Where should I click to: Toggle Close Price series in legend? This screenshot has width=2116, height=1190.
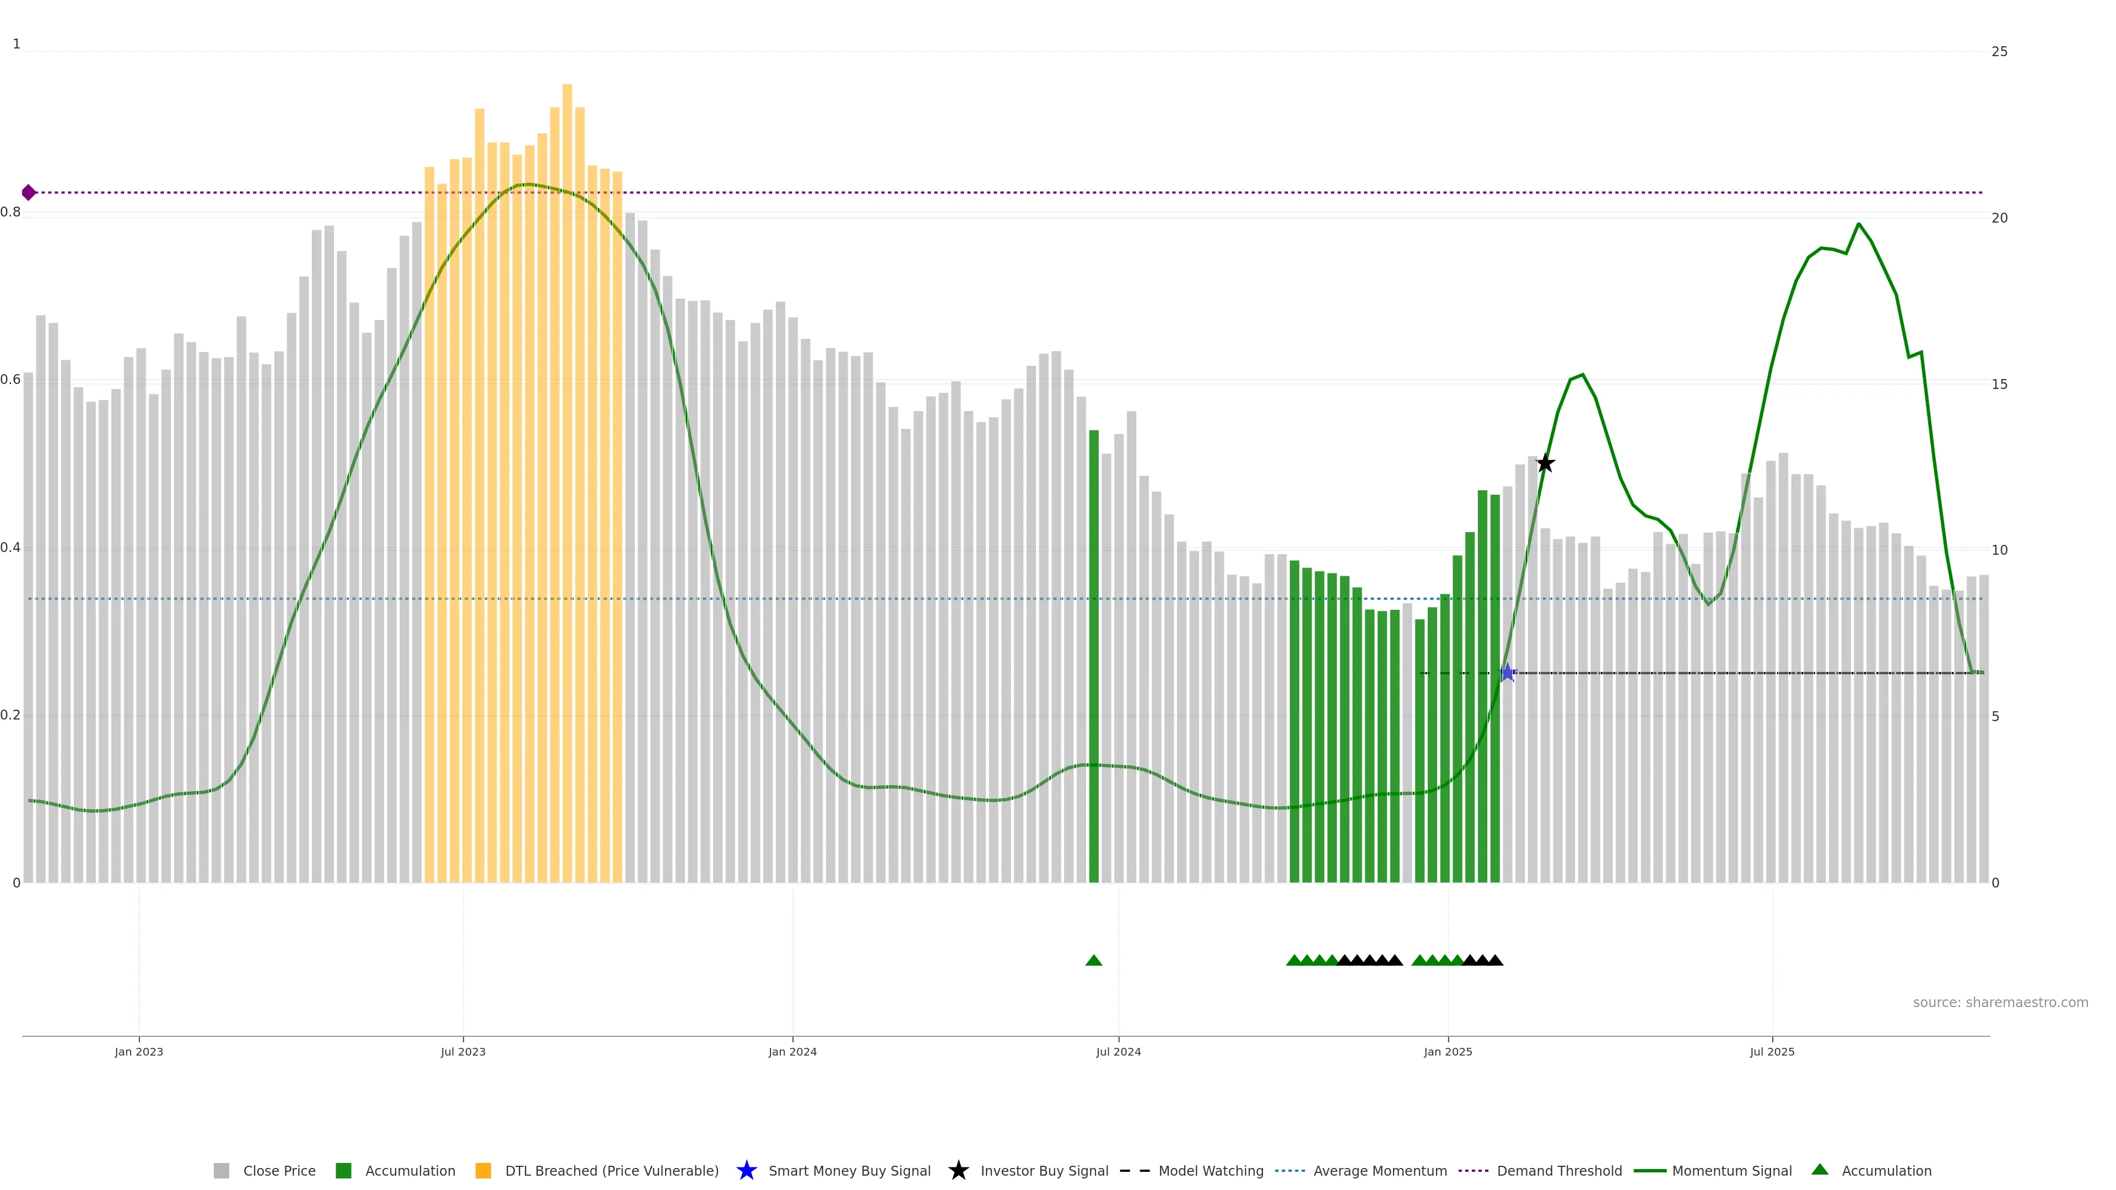[278, 1170]
